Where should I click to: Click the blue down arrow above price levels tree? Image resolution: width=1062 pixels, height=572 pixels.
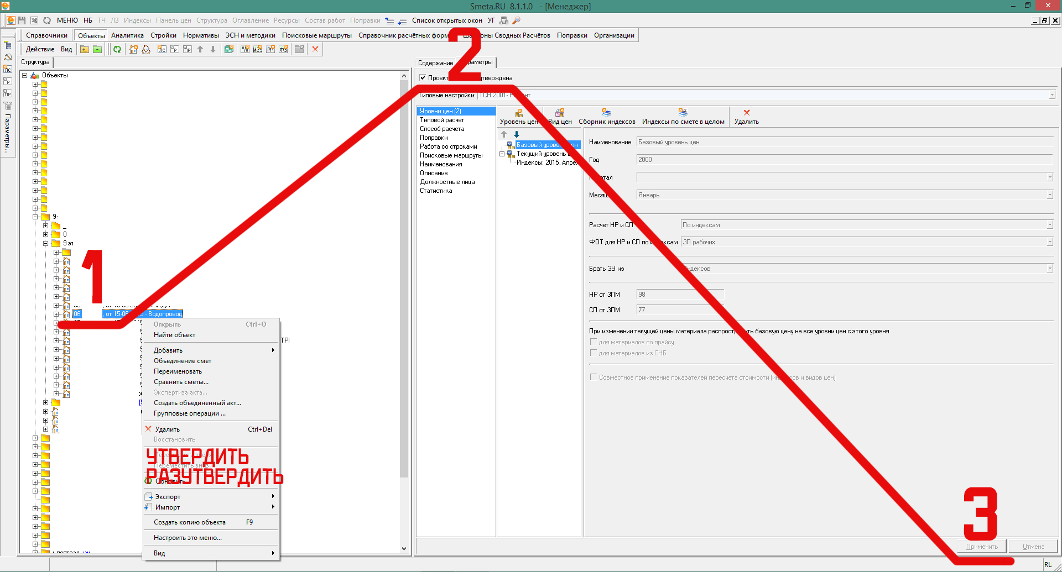point(517,134)
